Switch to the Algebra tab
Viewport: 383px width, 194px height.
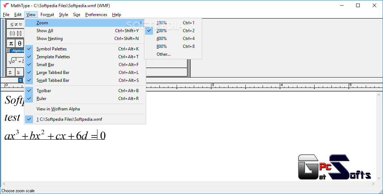coord(18,51)
